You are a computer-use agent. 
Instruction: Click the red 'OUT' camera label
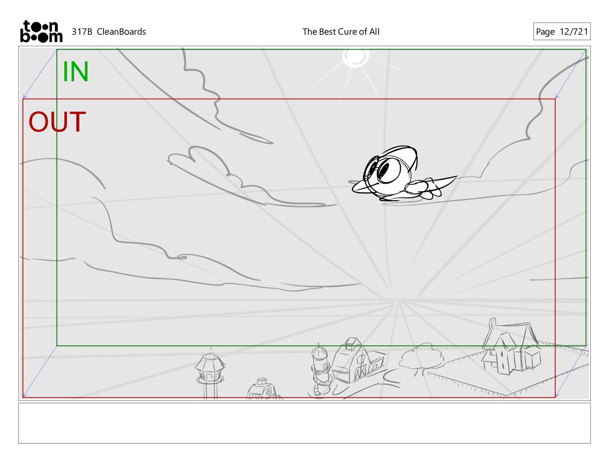pyautogui.click(x=57, y=122)
